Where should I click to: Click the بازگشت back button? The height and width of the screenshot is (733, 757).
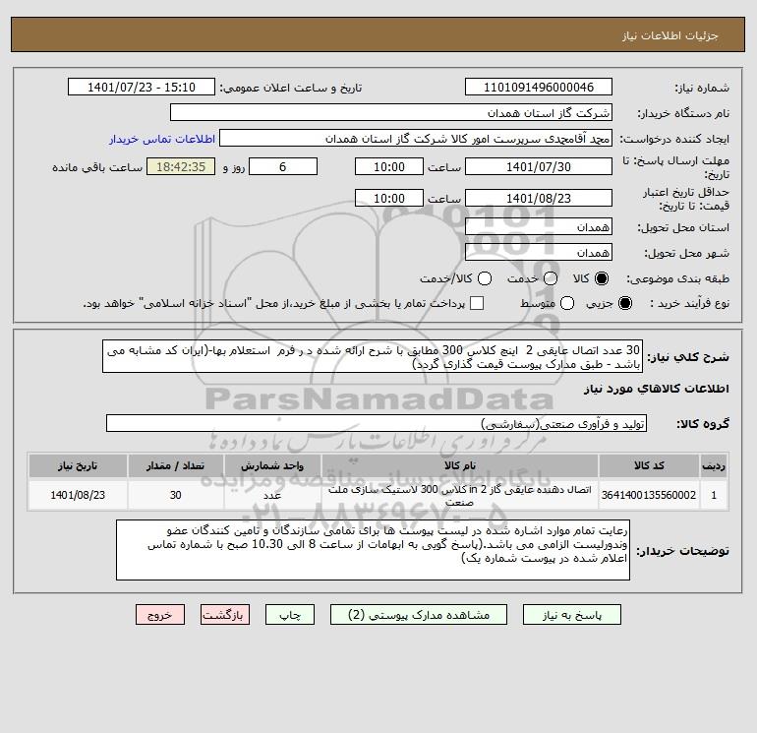225,615
